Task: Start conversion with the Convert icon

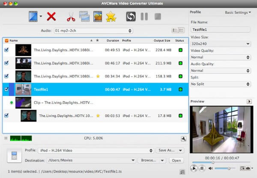Action: 131,16
